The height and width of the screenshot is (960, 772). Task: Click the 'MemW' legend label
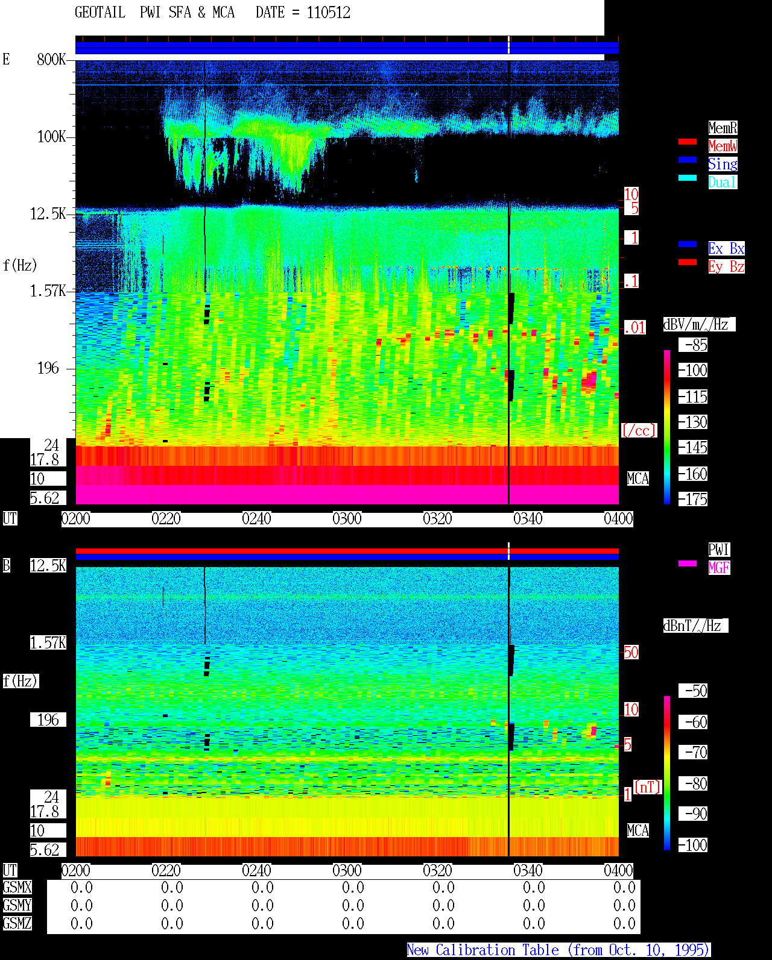[723, 146]
